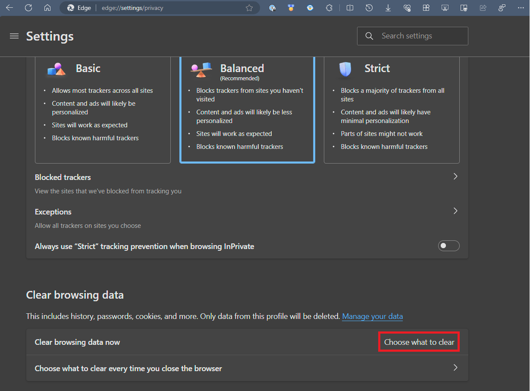Viewport: 530px width, 391px height.
Task: Open the Settings hamburger menu
Action: 14,36
